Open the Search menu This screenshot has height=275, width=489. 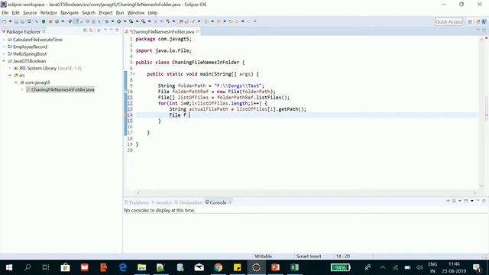89,13
